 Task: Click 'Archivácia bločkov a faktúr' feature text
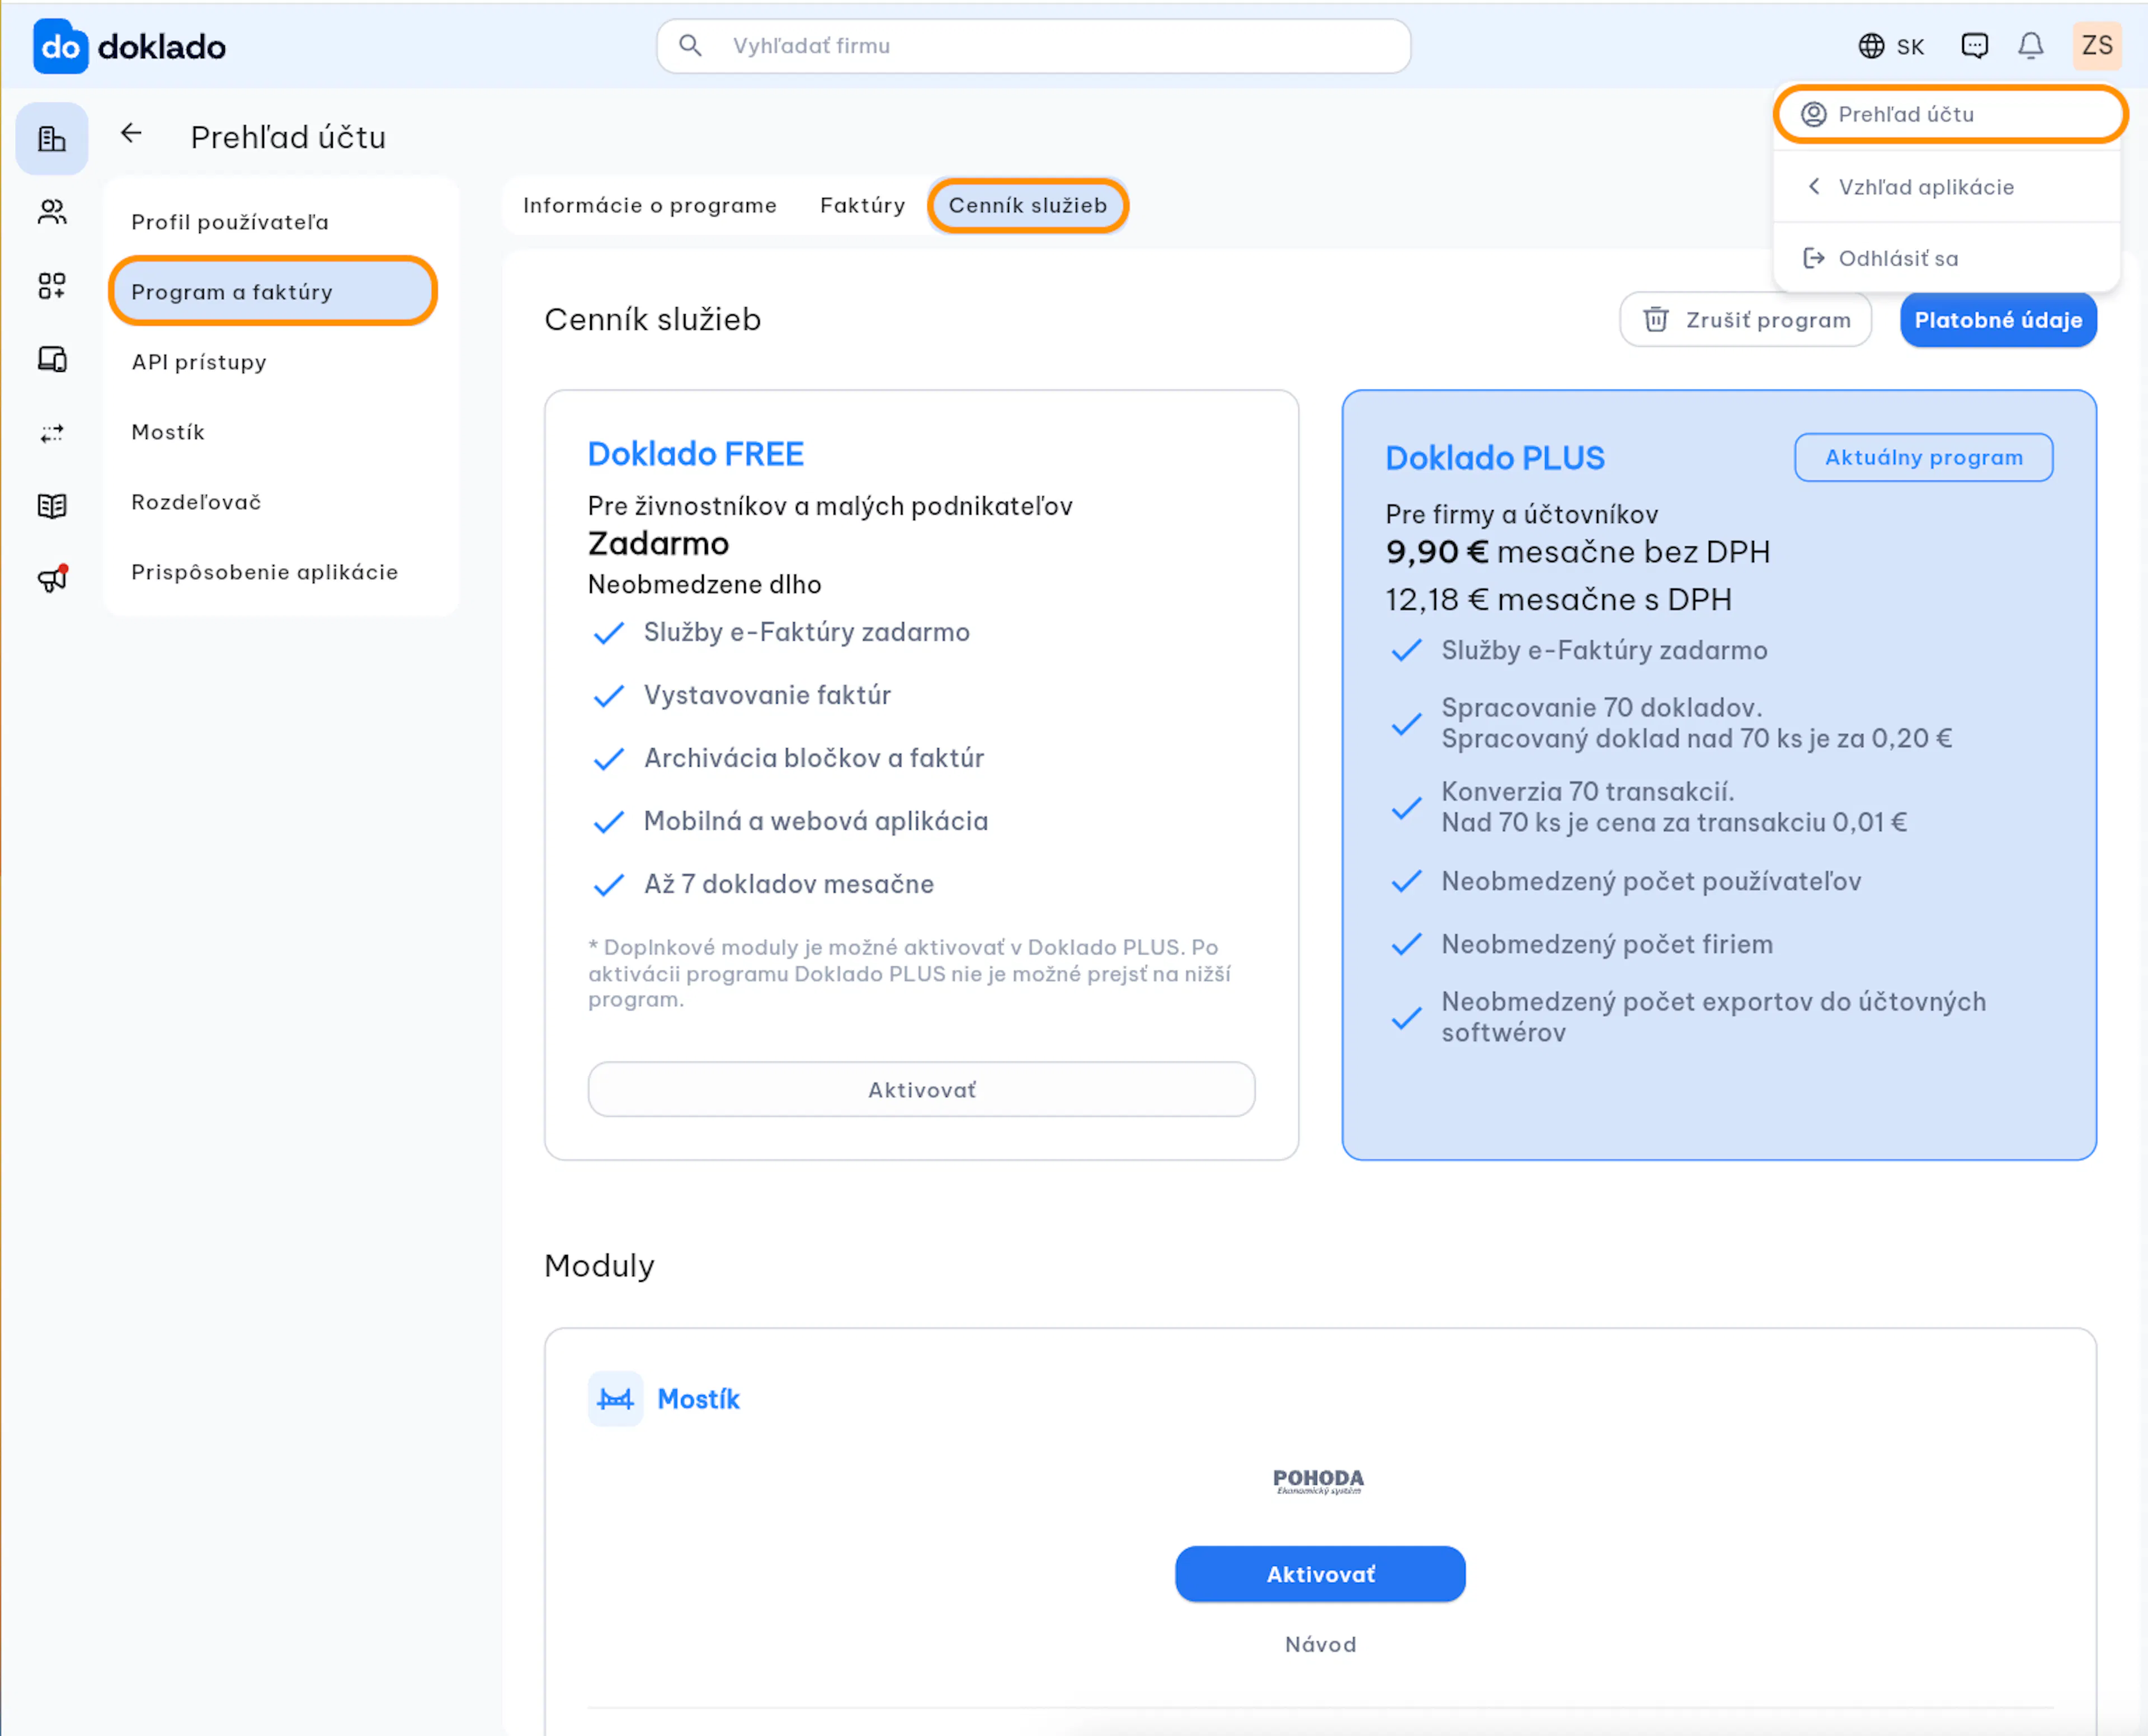click(814, 758)
